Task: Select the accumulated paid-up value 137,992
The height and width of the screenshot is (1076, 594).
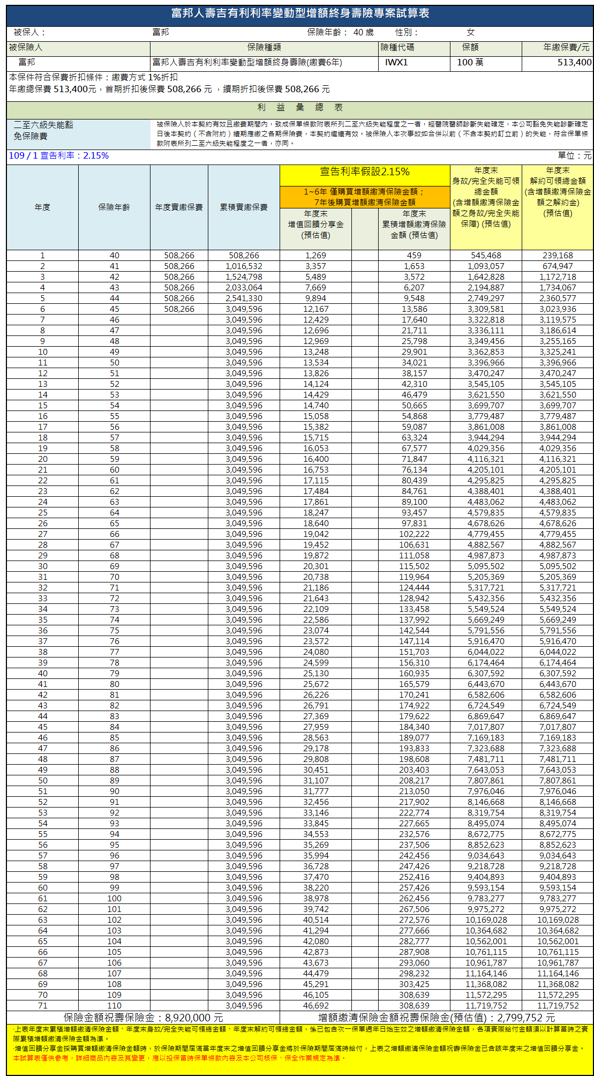Action: (414, 620)
